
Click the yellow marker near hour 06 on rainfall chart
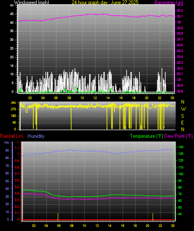pos(58,217)
